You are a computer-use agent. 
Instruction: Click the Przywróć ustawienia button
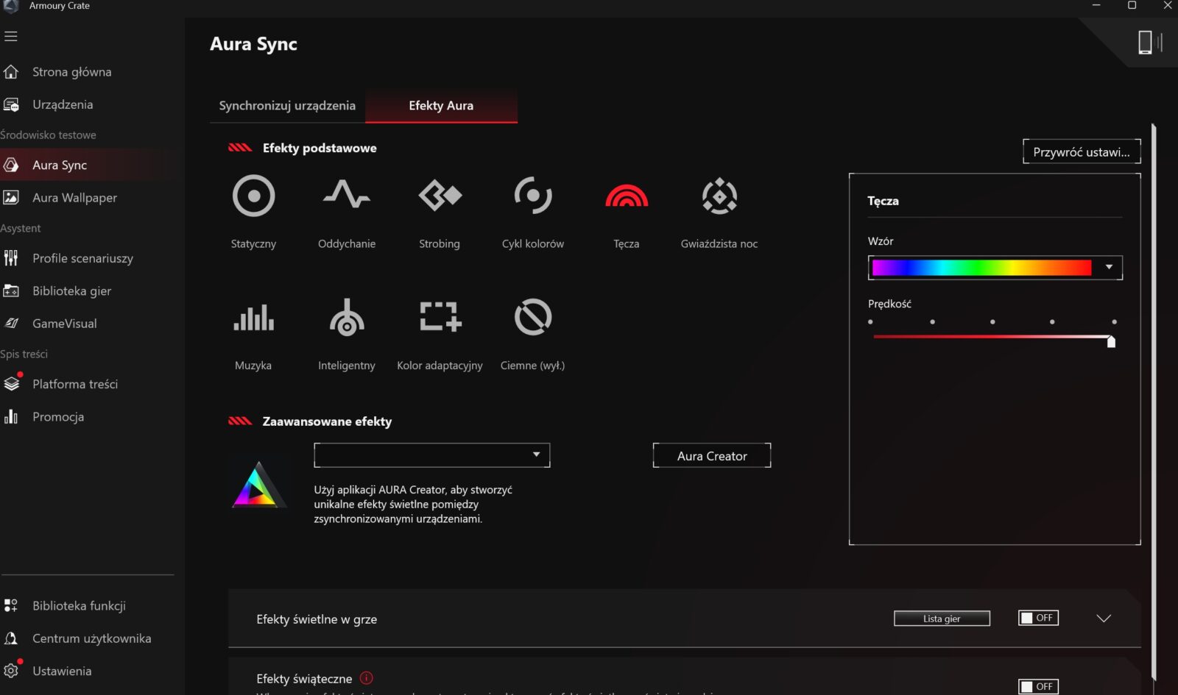[1081, 152]
